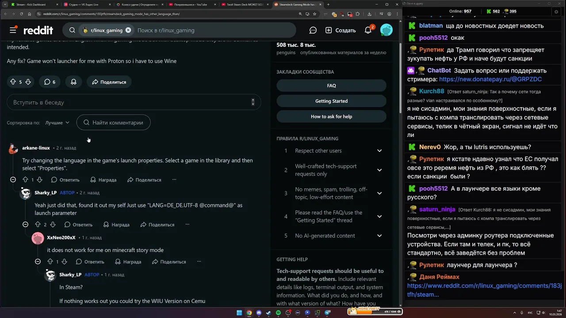Switch to the Колесо удачи browser tab
The height and width of the screenshot is (318, 566).
139,4
